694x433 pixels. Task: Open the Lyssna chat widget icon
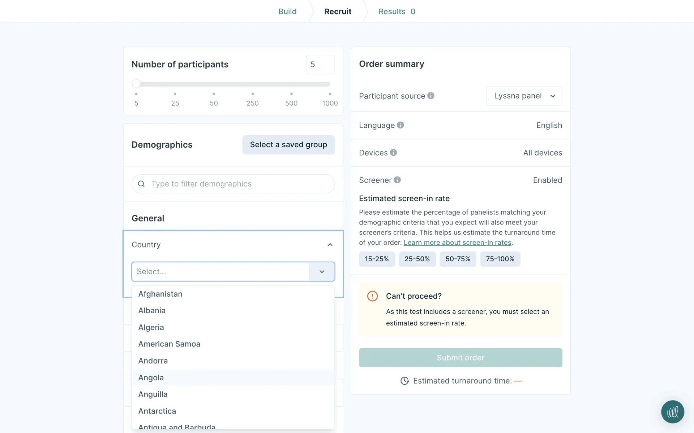[672, 412]
